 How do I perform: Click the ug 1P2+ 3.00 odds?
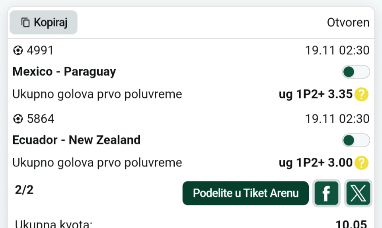pos(316,162)
